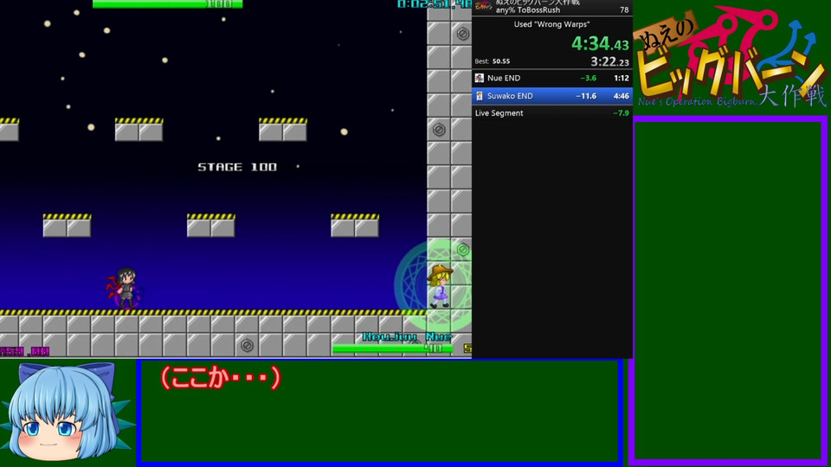Screen dimensions: 831x467
Task: Click the STAGE 100 text
Action: [237, 167]
